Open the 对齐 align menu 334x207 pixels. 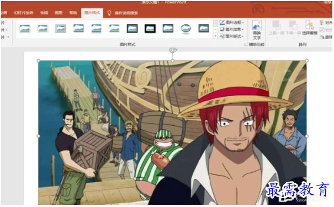326,23
